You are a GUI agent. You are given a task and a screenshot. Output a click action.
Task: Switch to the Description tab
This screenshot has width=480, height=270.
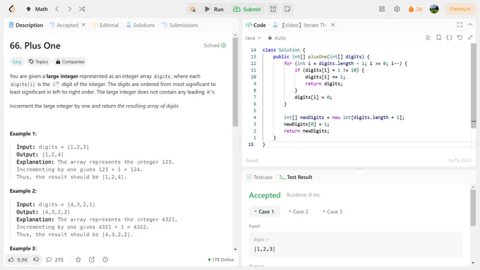coord(26,25)
